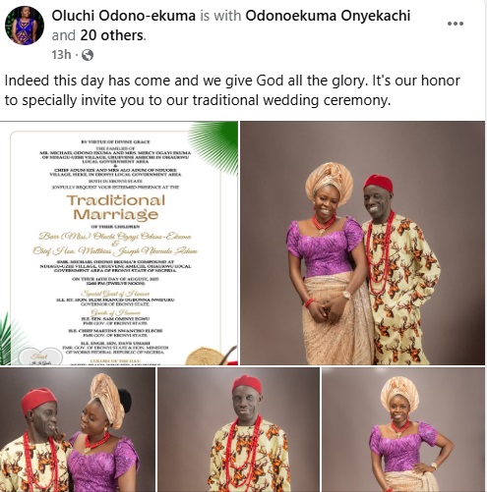The width and height of the screenshot is (487, 492).
Task: Open Odonoekuma Onyekachi's tagged profile
Action: [328, 16]
